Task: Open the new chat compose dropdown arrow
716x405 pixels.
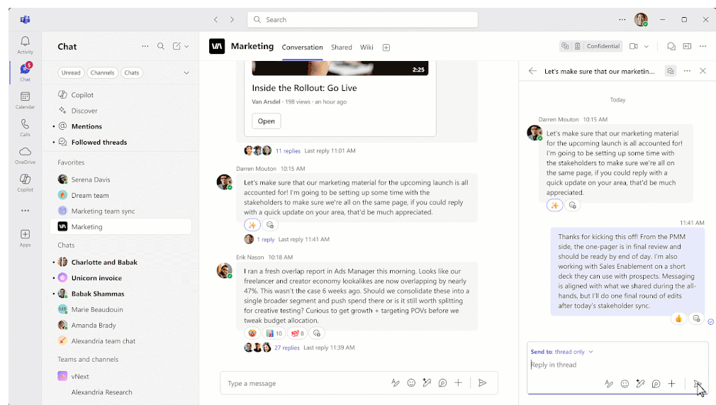Action: pos(186,47)
